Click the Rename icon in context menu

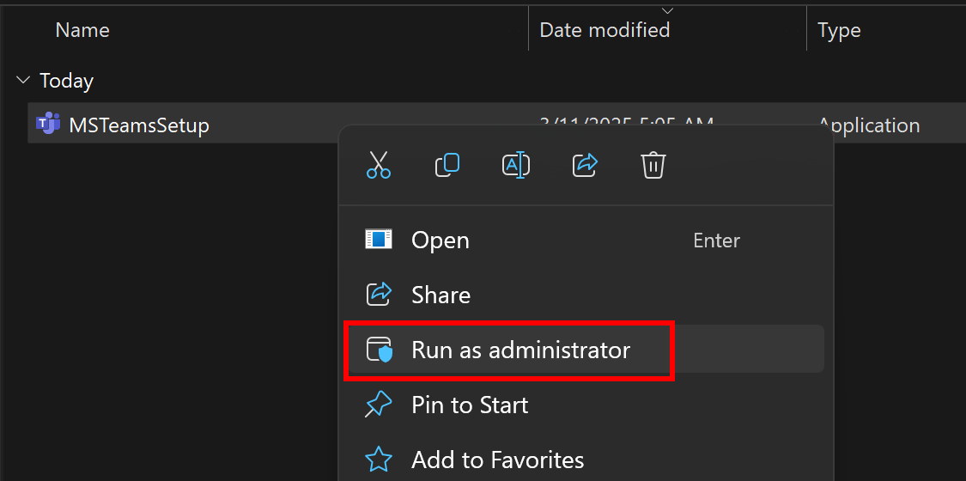(515, 165)
